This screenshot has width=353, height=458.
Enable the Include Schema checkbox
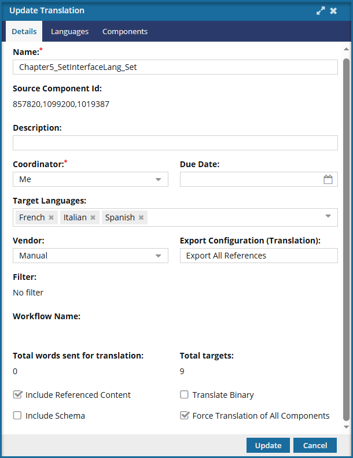[x=17, y=416]
